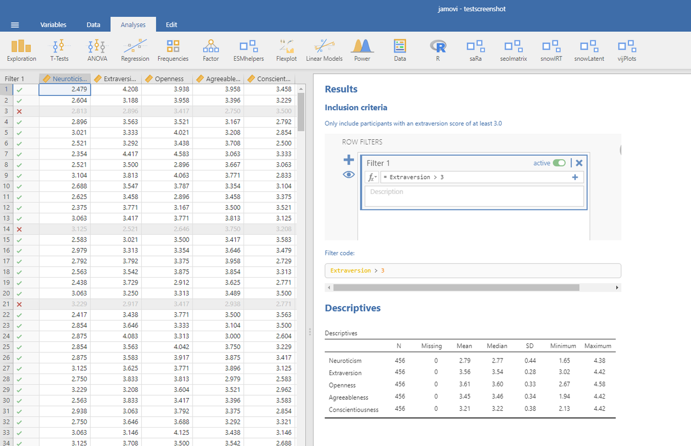The width and height of the screenshot is (691, 446).
Task: Add another condition to Filter 1 formula
Action: [x=575, y=177]
